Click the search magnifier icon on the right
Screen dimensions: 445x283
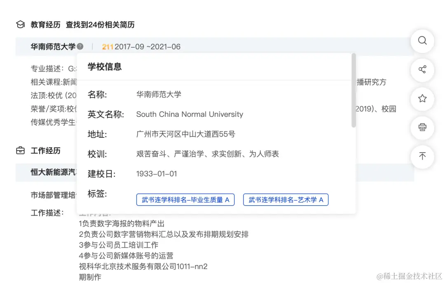[x=422, y=41]
